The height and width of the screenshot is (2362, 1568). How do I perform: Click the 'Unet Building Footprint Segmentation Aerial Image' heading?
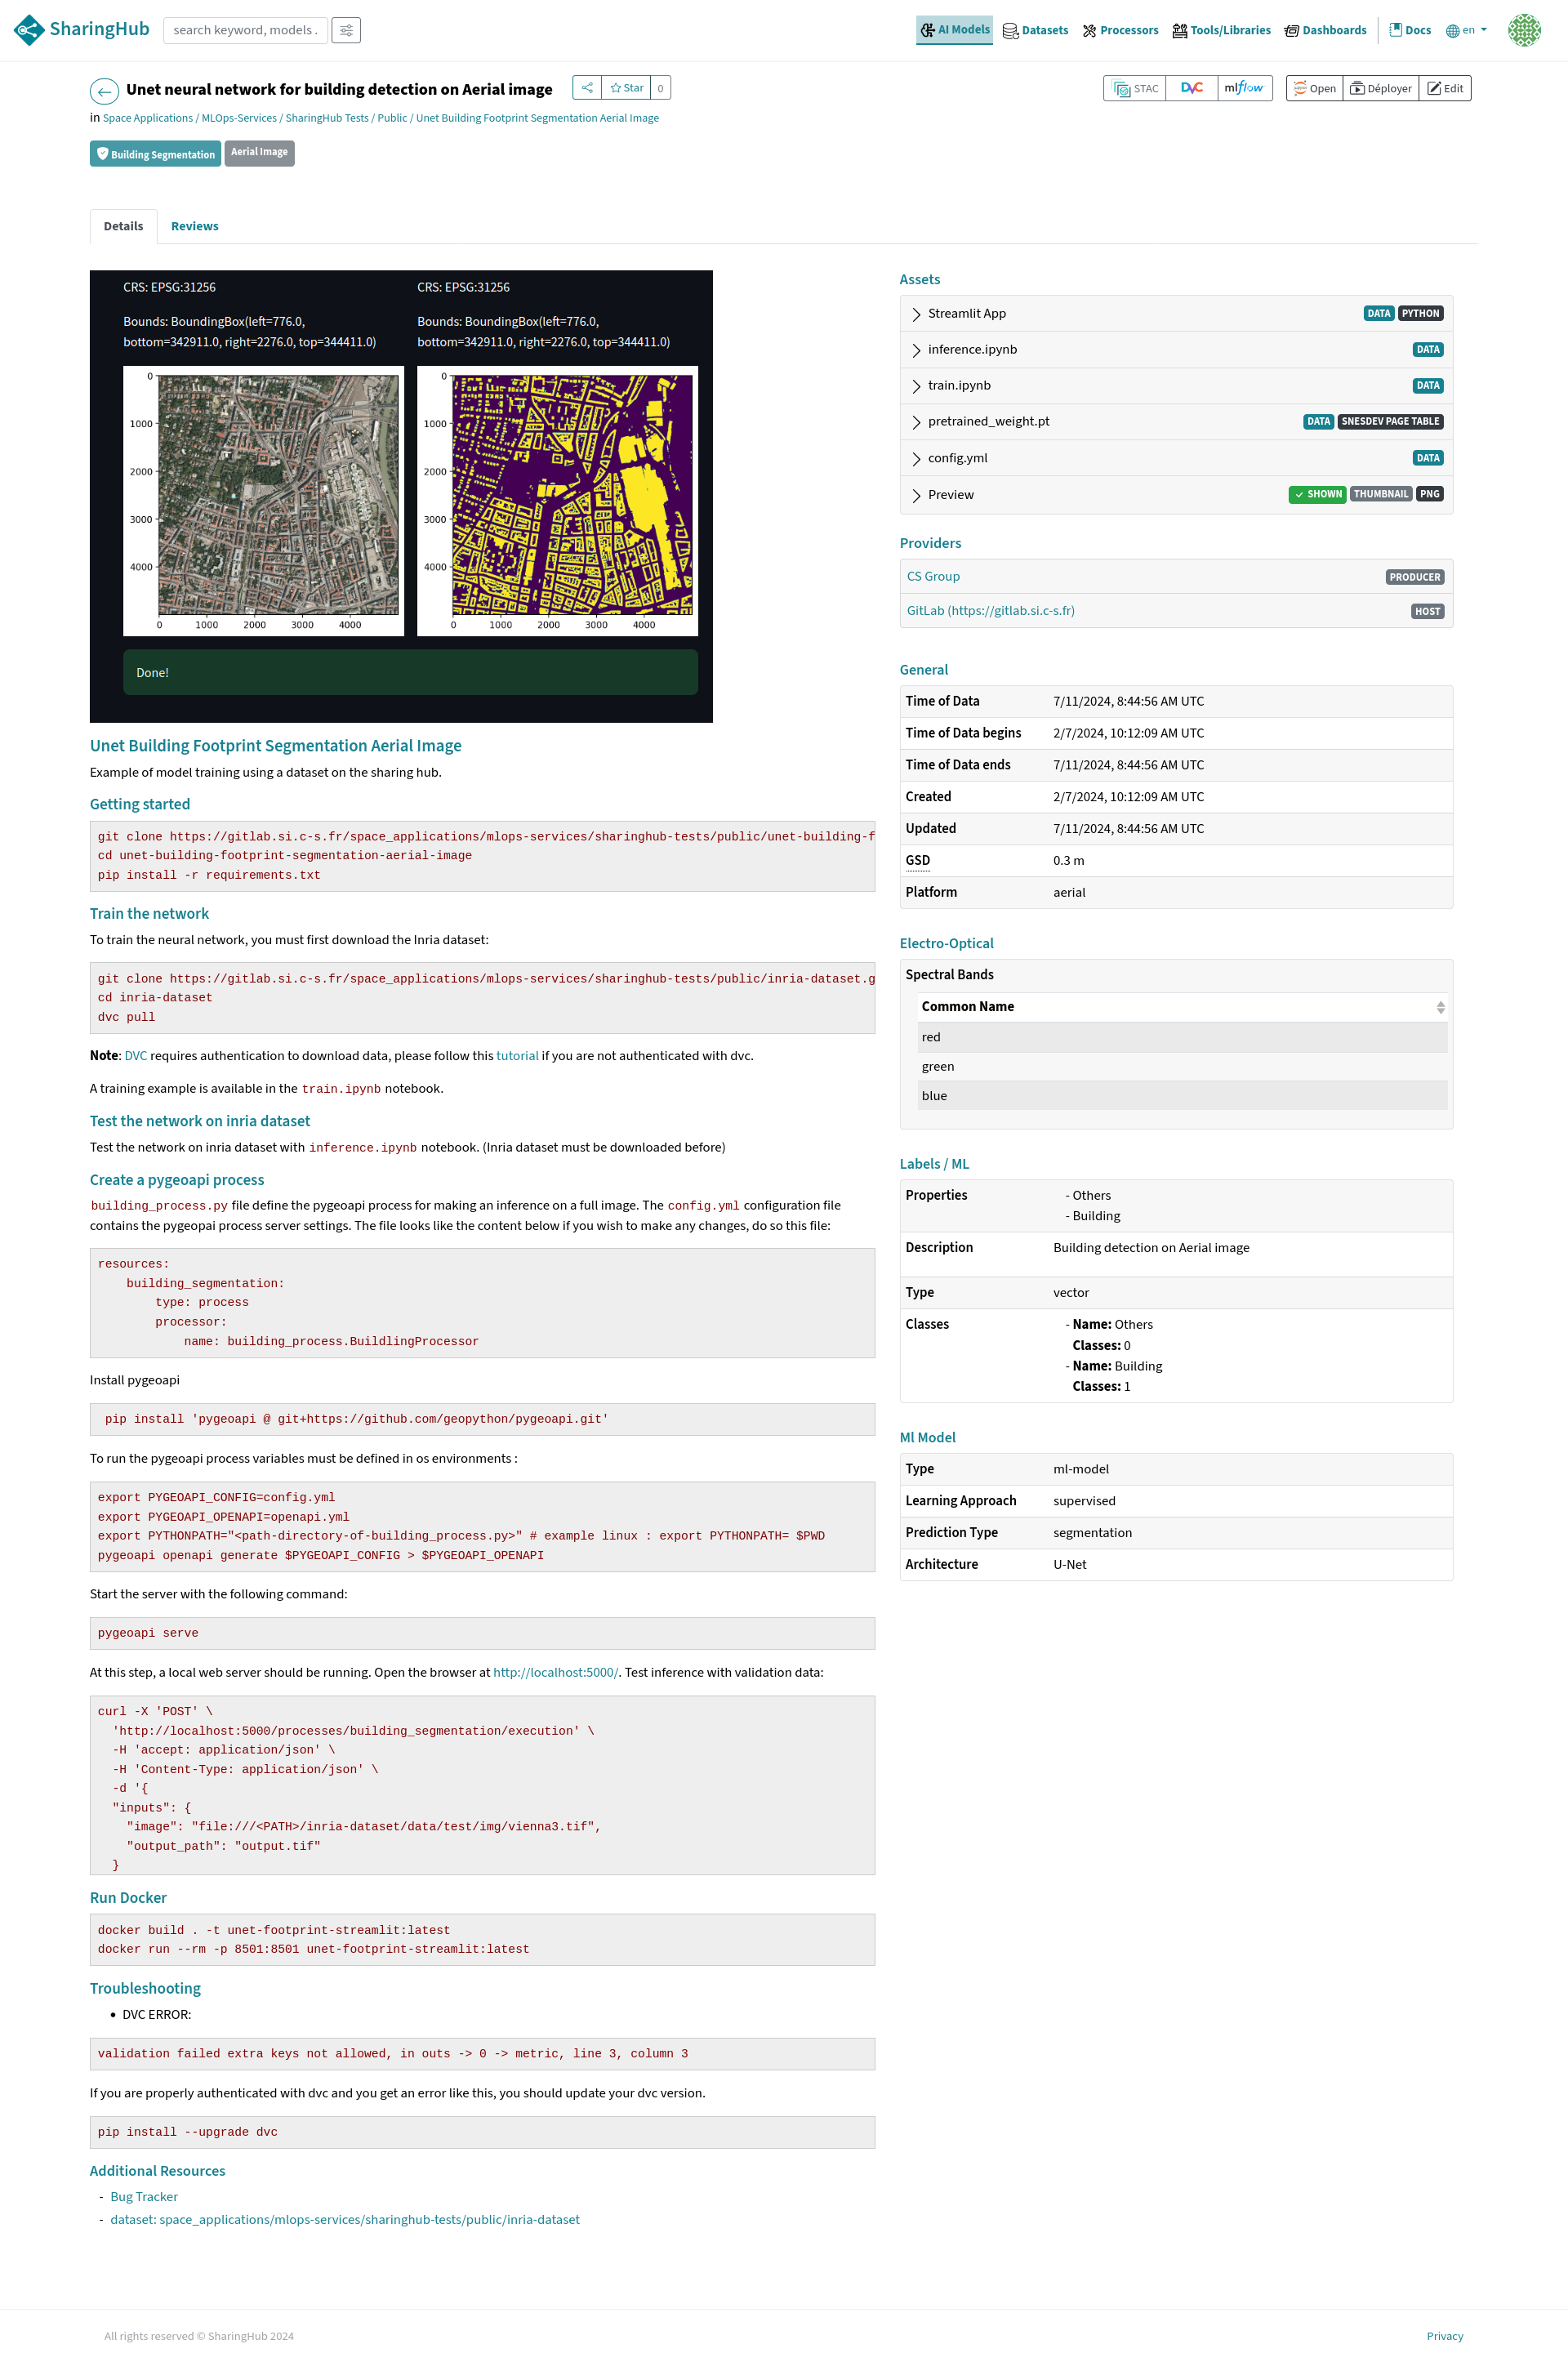click(x=275, y=745)
